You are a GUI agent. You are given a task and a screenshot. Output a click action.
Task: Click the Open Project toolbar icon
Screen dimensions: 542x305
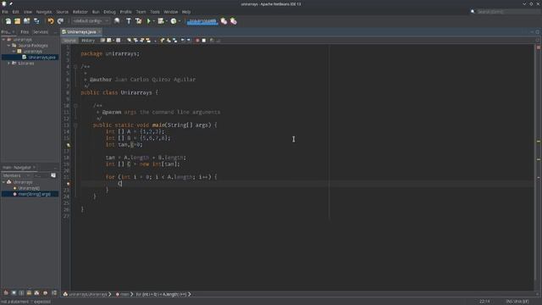(26, 21)
